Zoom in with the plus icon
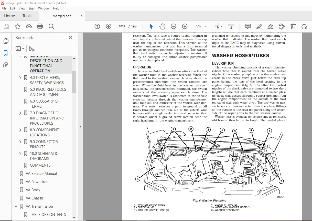 click(x=185, y=26)
